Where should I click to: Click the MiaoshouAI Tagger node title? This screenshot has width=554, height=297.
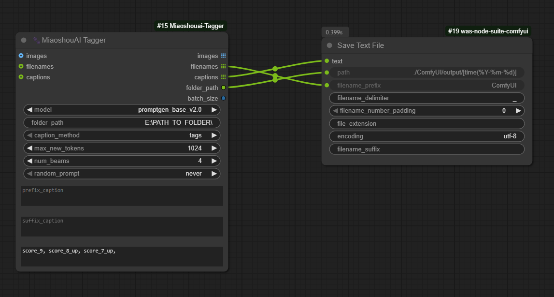click(74, 40)
